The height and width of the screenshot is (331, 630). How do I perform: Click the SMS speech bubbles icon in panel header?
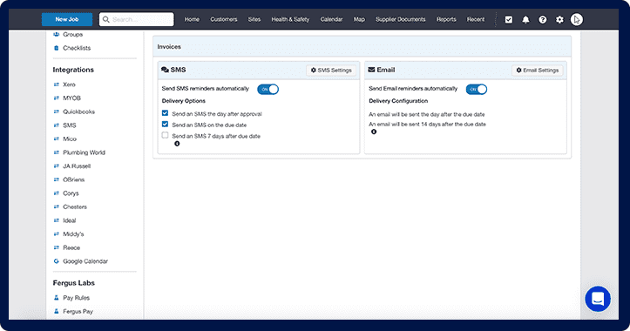pyautogui.click(x=165, y=70)
